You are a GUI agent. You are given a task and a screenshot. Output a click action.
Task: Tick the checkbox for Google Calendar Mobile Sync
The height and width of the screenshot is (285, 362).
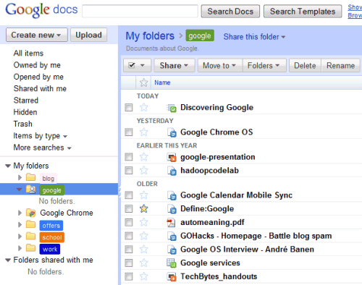129,195
